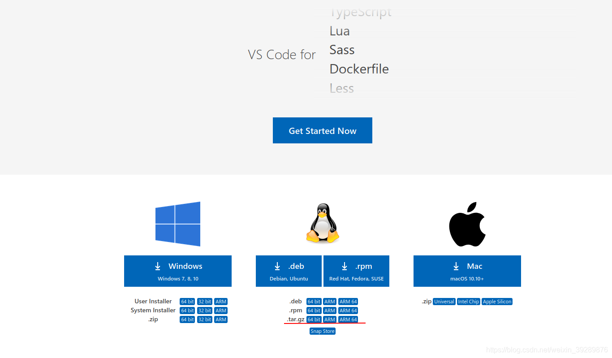Download VS Code for macOS 10.10+

click(x=467, y=271)
